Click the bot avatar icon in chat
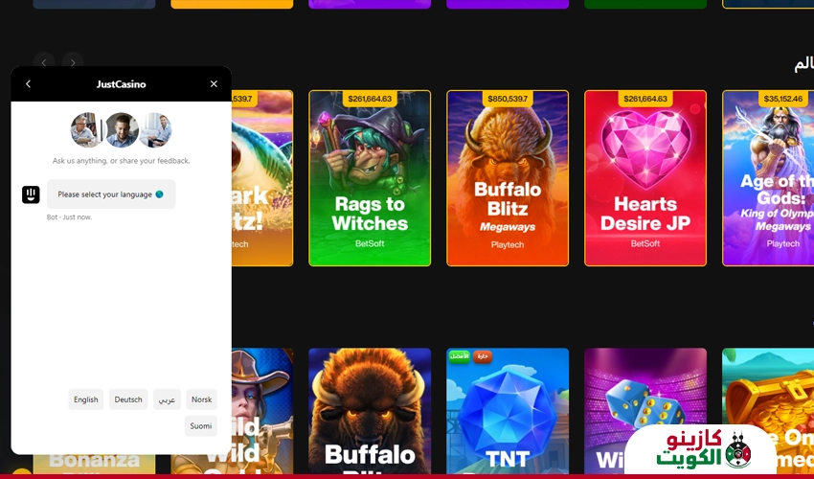This screenshot has height=479, width=814. point(31,194)
